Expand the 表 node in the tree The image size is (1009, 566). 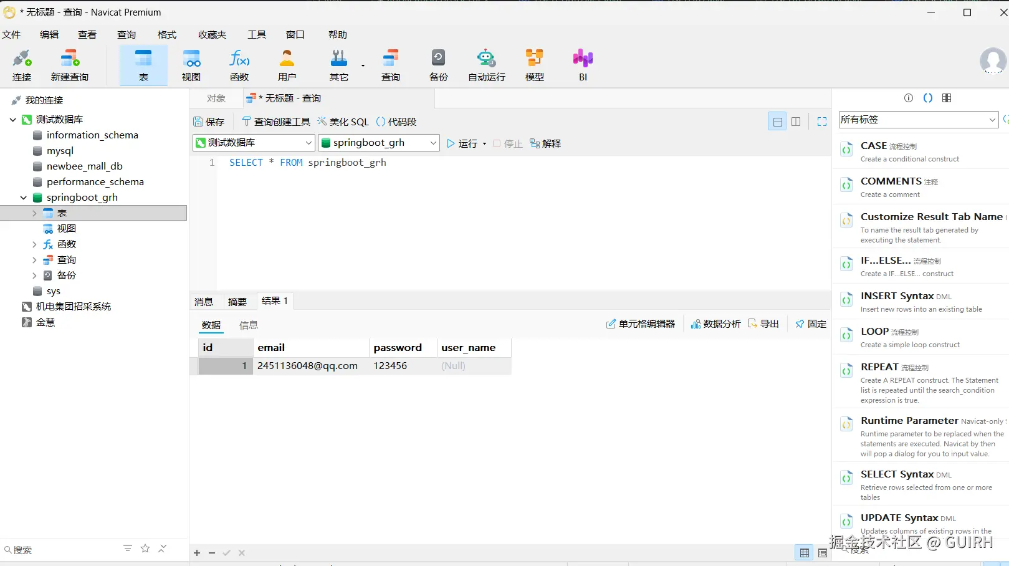(34, 213)
